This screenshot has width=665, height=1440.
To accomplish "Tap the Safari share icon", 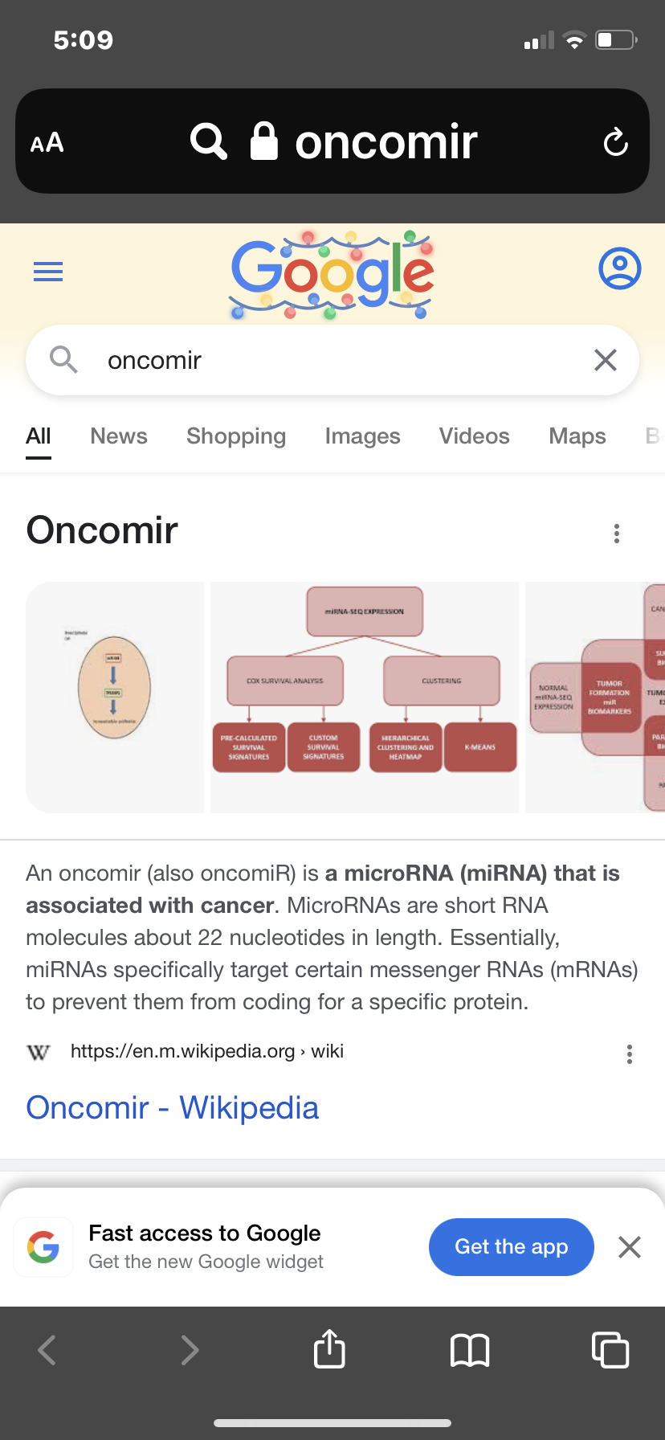I will [329, 1349].
